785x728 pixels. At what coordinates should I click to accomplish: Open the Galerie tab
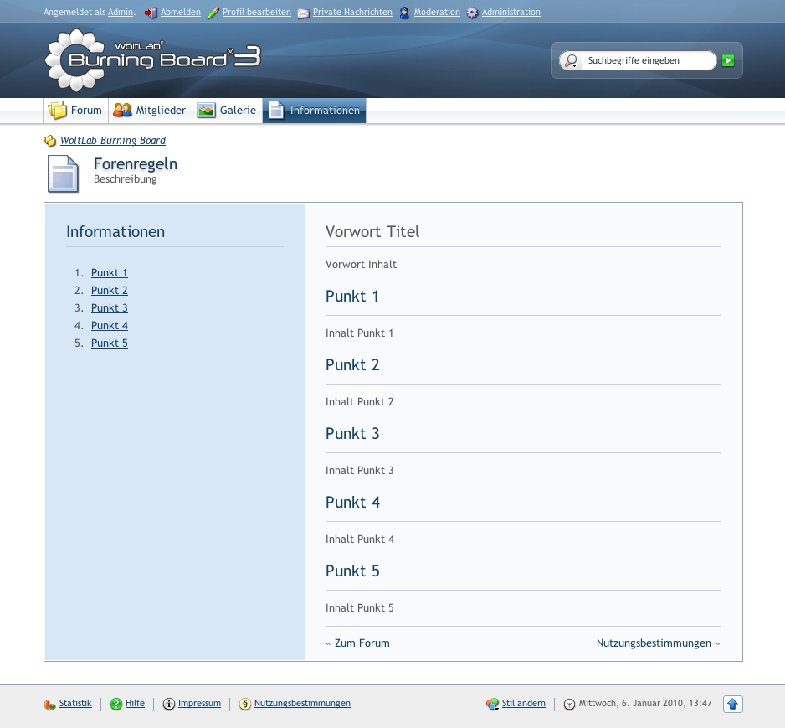coord(228,111)
